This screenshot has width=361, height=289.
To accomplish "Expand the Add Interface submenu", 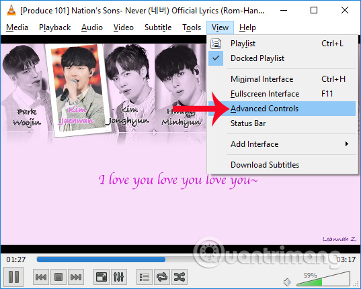I will 282,144.
